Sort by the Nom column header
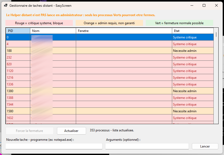This screenshot has width=224, height=155. [x=53, y=31]
